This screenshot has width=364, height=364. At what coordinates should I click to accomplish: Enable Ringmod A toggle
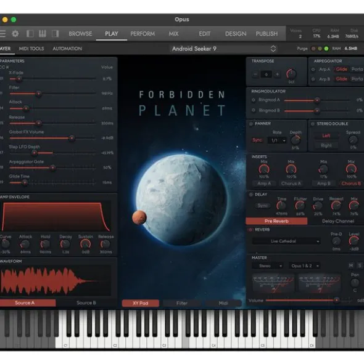point(254,100)
